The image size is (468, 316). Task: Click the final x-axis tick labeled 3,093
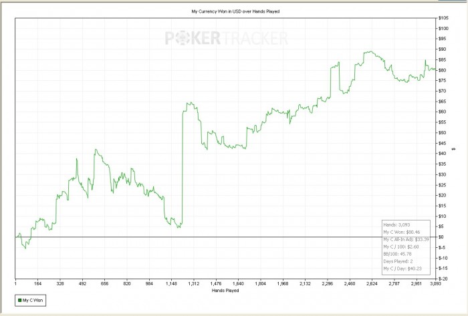click(435, 283)
